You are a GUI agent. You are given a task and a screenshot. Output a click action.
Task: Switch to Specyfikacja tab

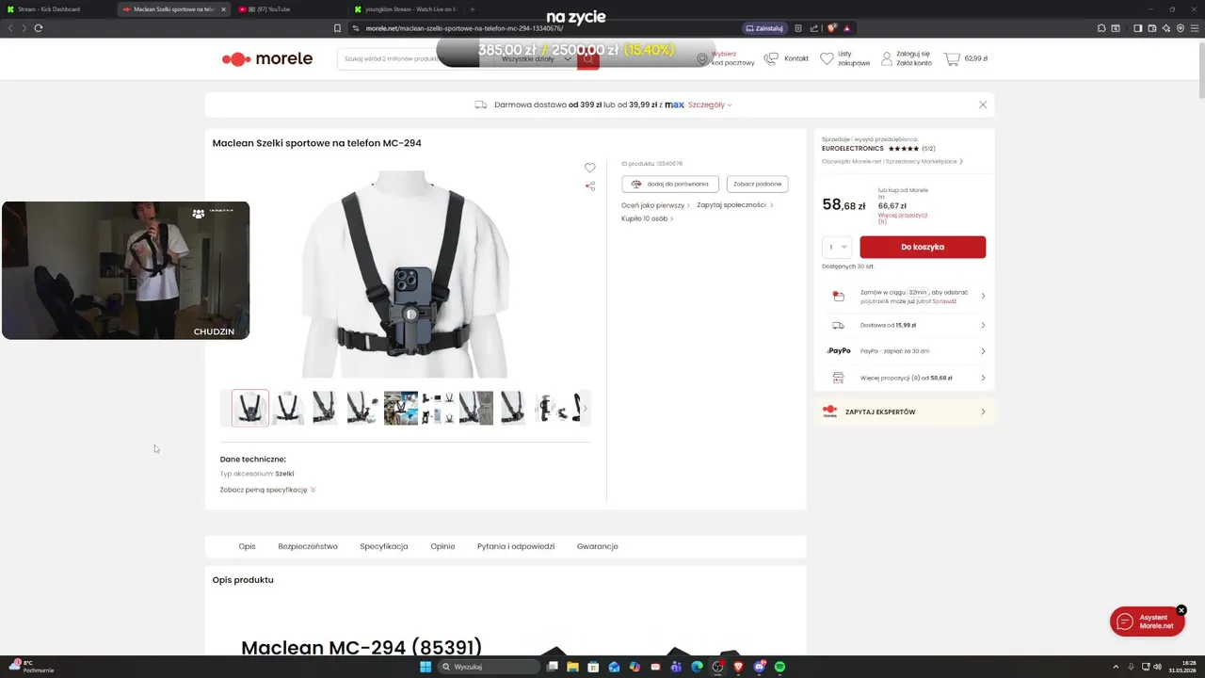coord(384,546)
